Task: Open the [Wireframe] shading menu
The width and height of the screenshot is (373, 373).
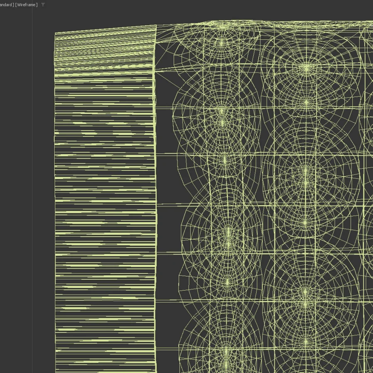Action: click(26, 5)
